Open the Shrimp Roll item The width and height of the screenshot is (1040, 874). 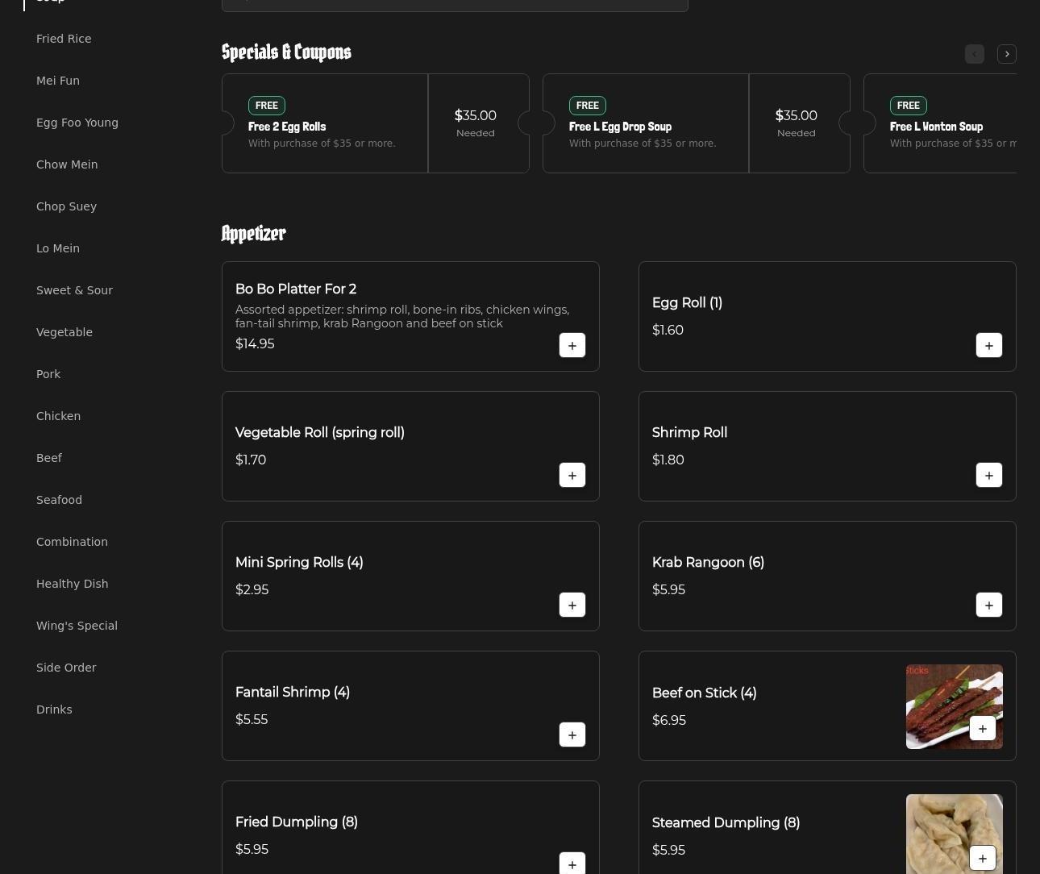(x=827, y=446)
